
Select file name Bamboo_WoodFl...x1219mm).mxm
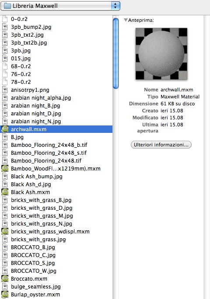pos(56,169)
